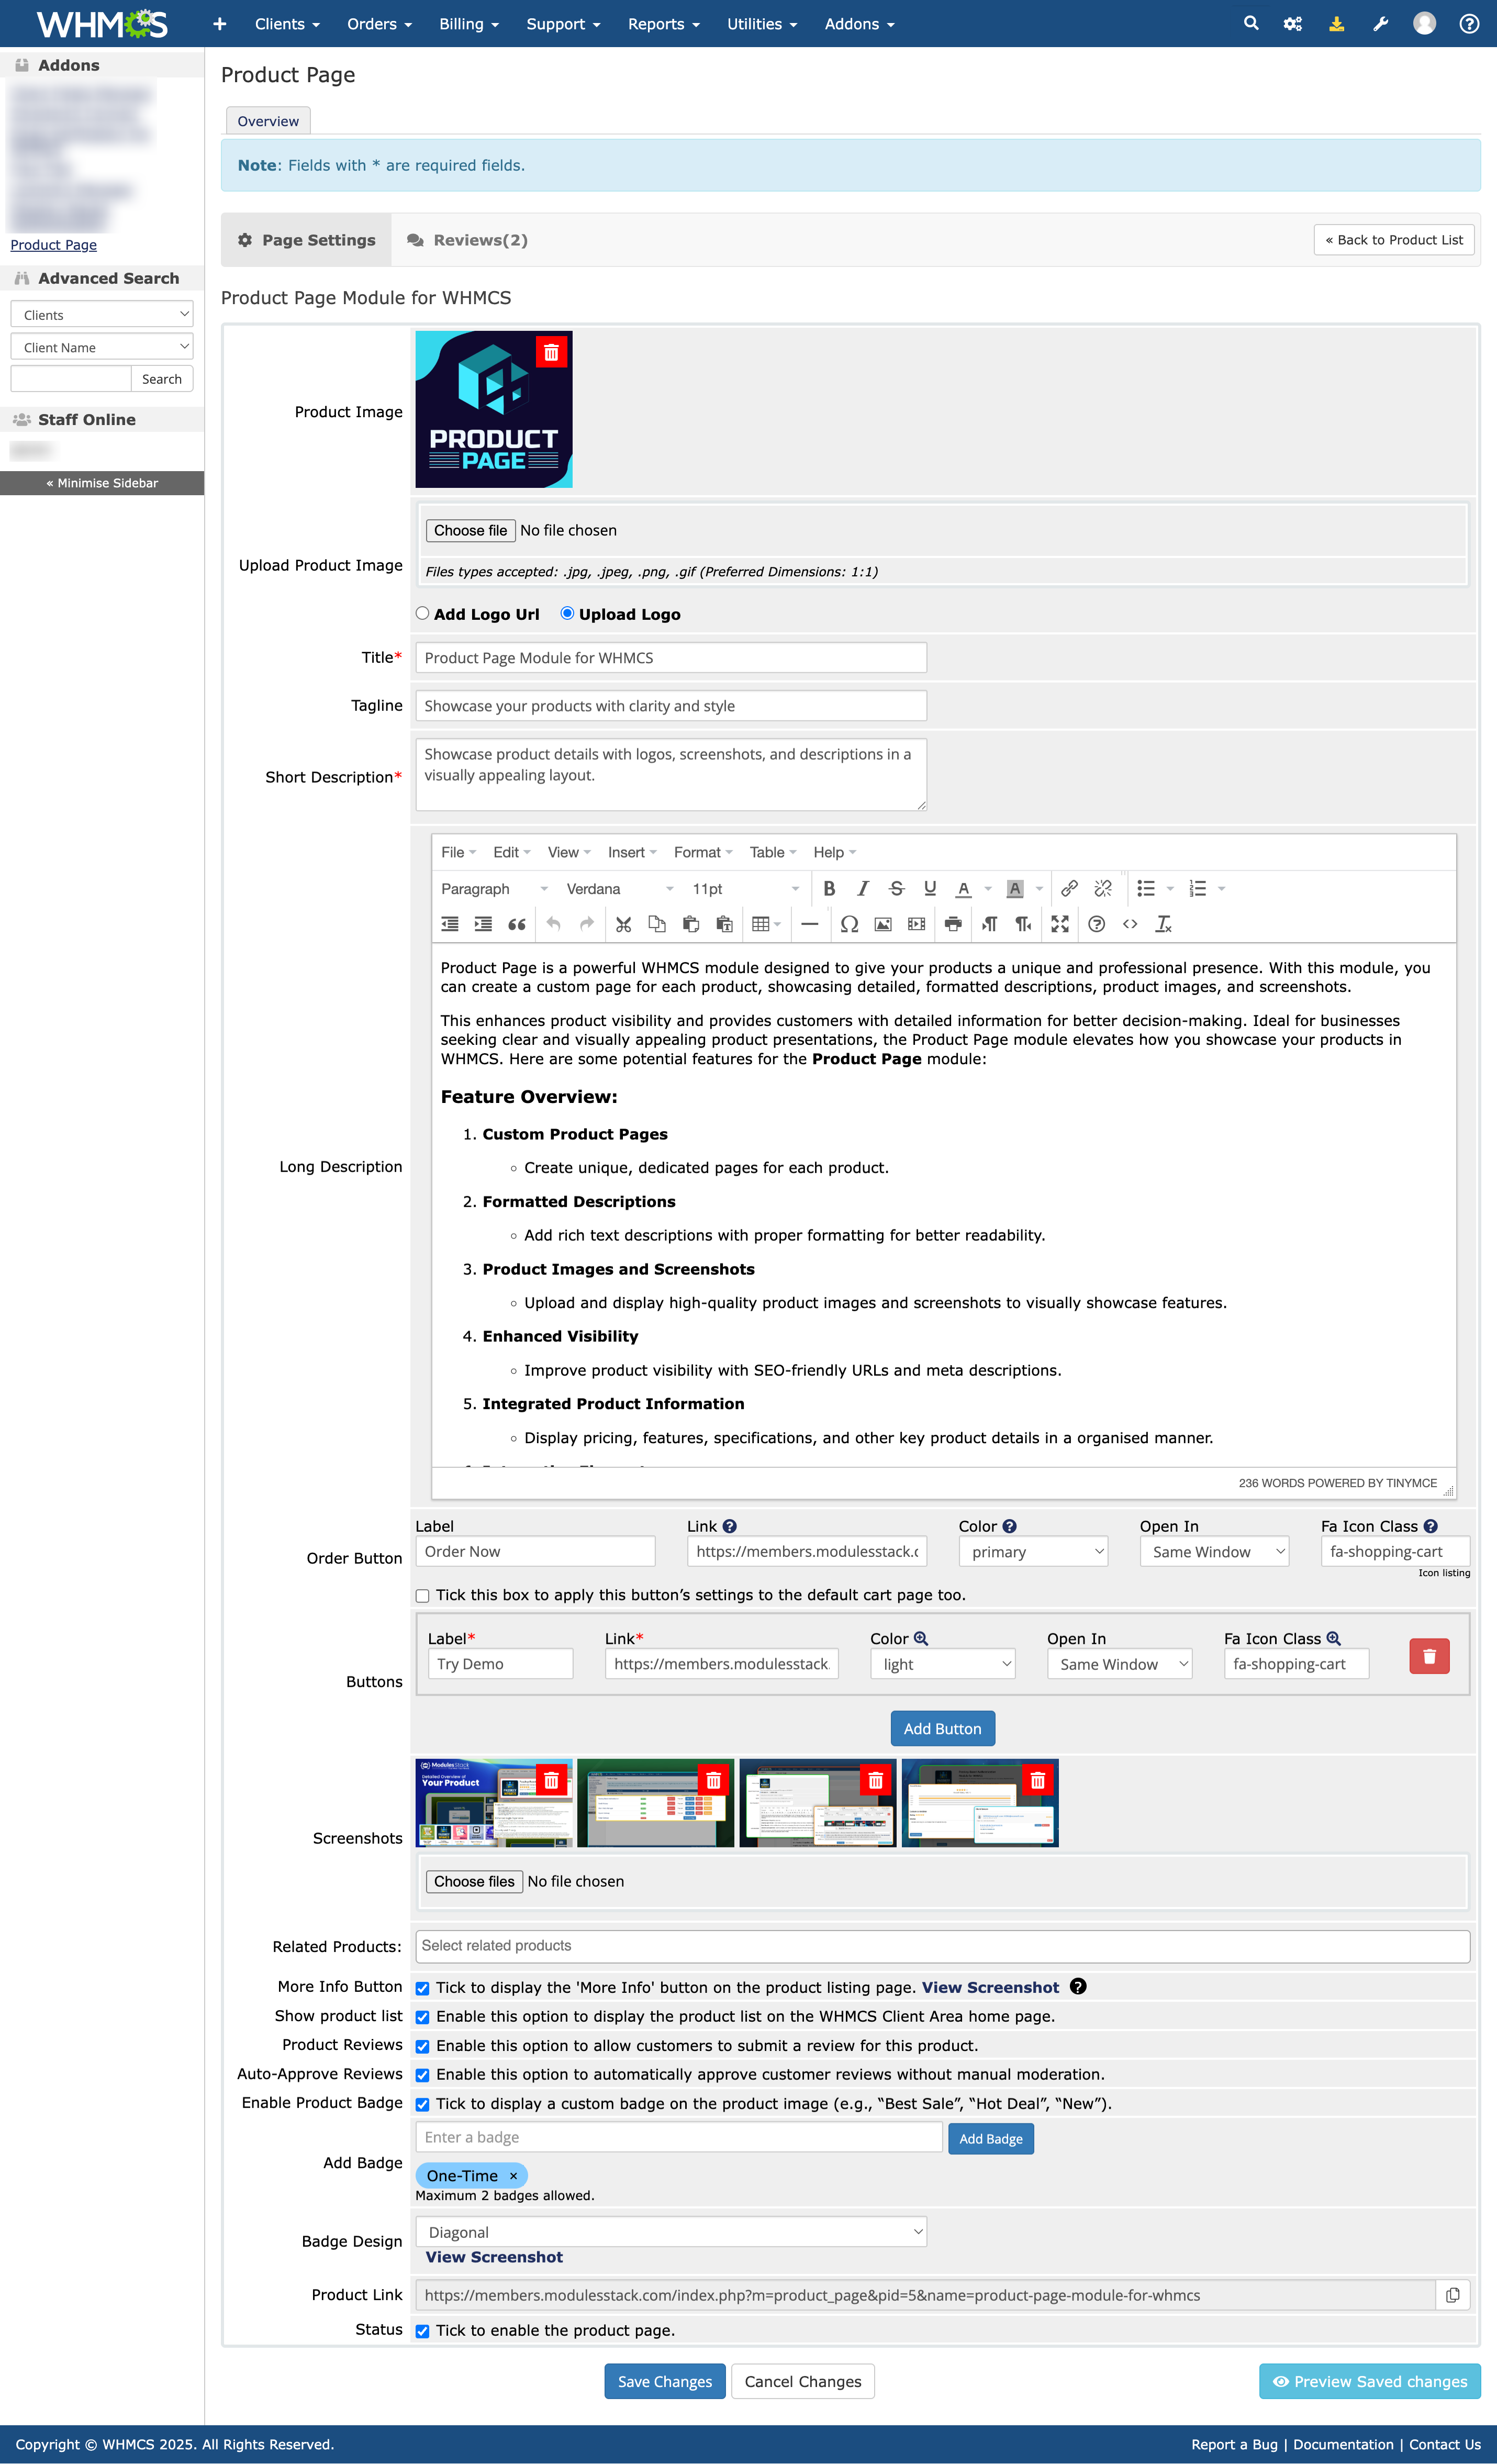
Task: Open the text color picker arrow
Action: pos(988,889)
